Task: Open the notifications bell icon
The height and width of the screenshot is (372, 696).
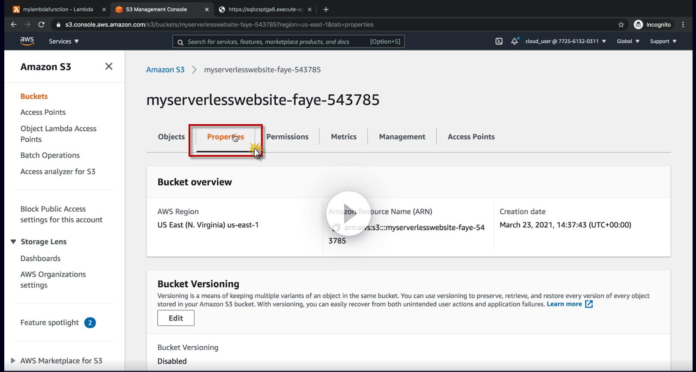Action: [515, 41]
